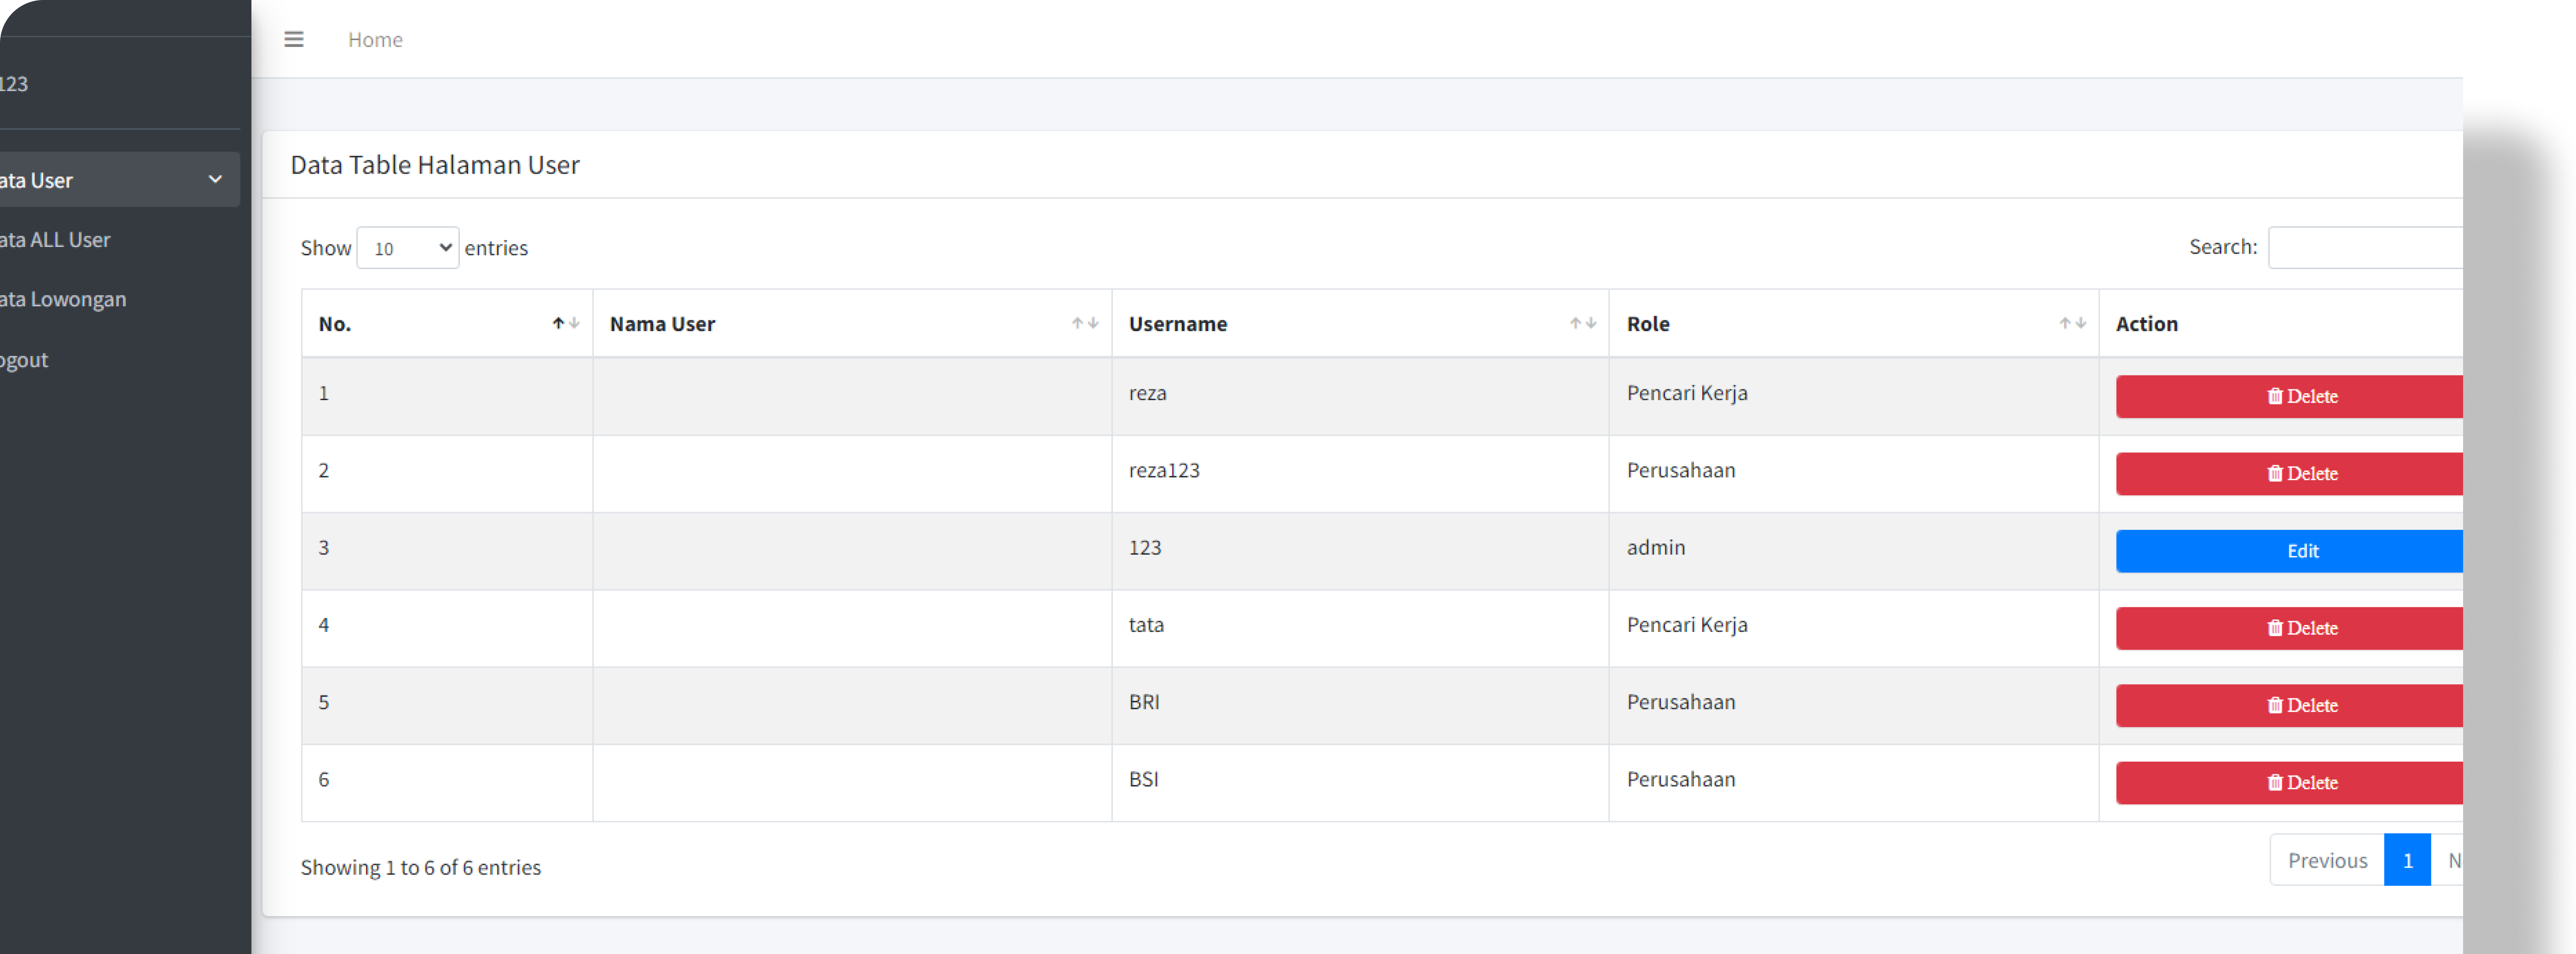Sort by Username column arrows

[1582, 323]
